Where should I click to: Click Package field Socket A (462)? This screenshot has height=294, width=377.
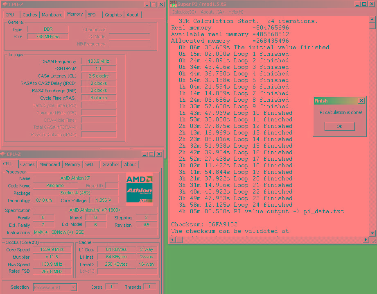point(75,193)
